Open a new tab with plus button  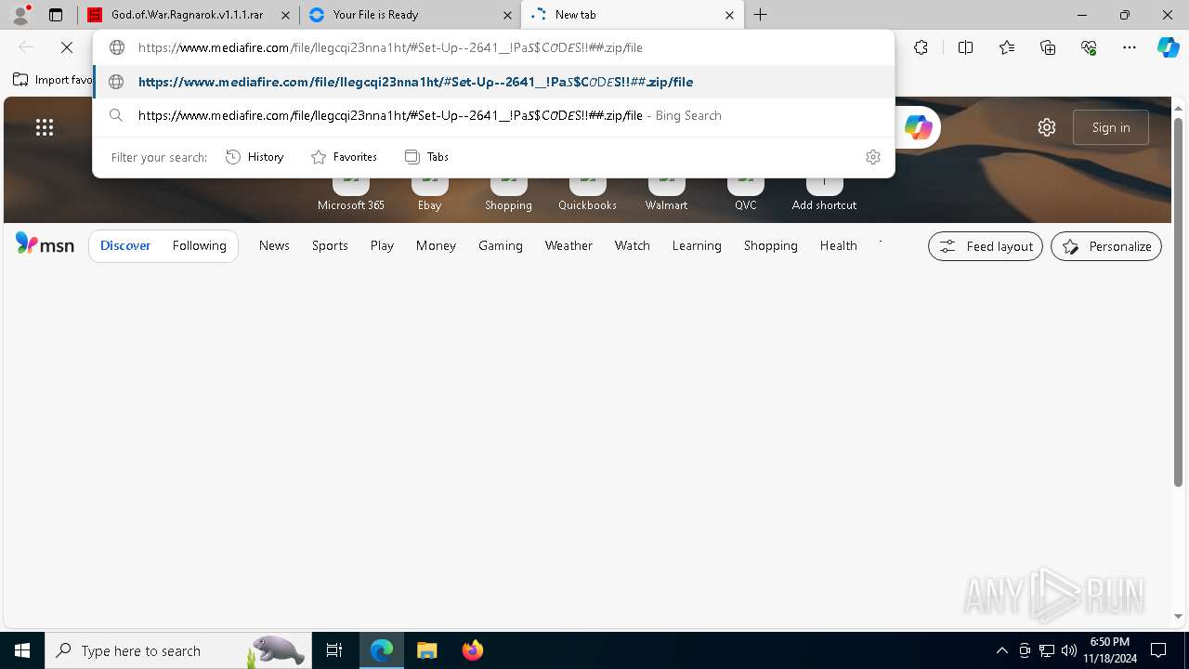(760, 15)
